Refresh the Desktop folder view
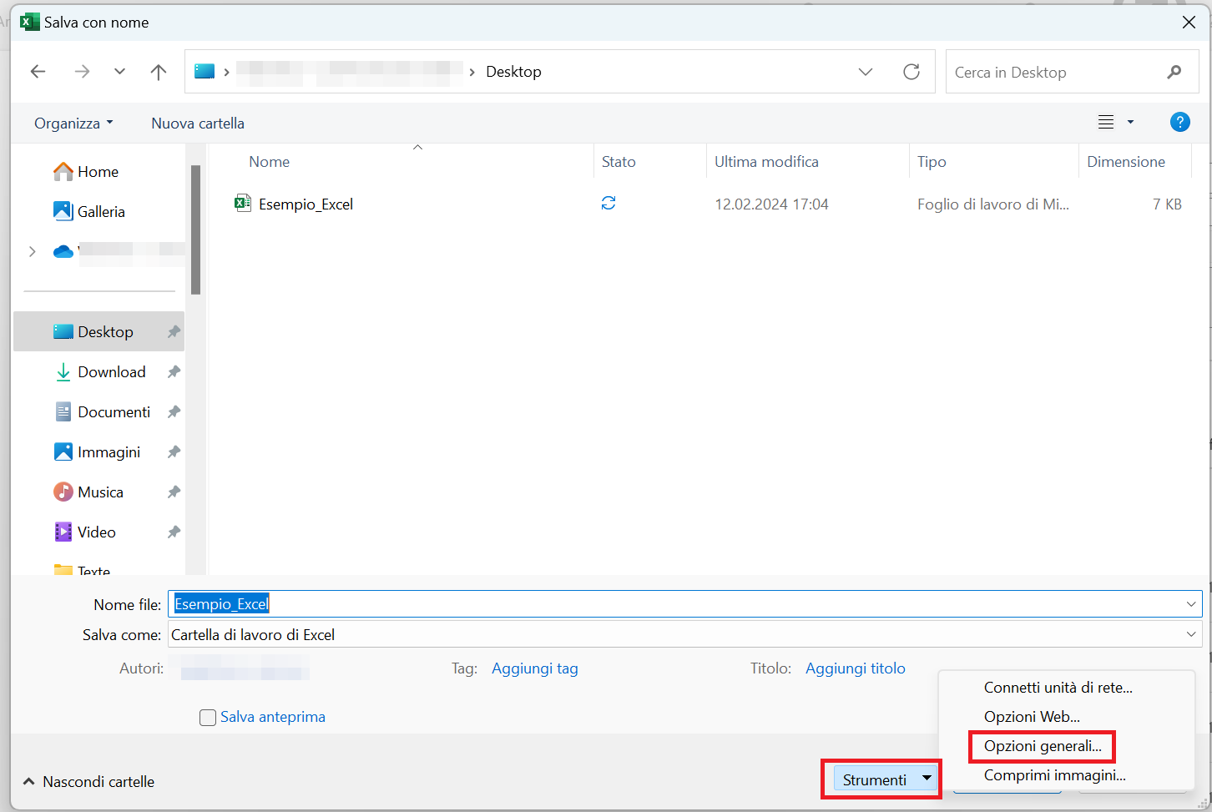 pyautogui.click(x=912, y=72)
